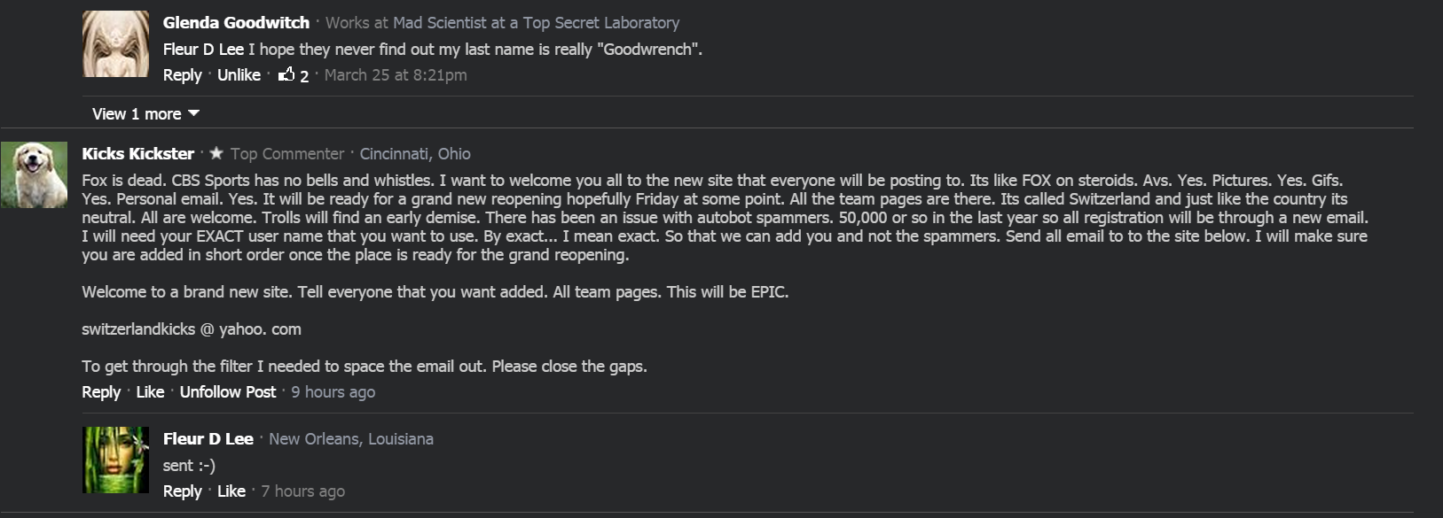Like Kicks Kickster's post
The width and height of the screenshot is (1443, 518).
150,392
